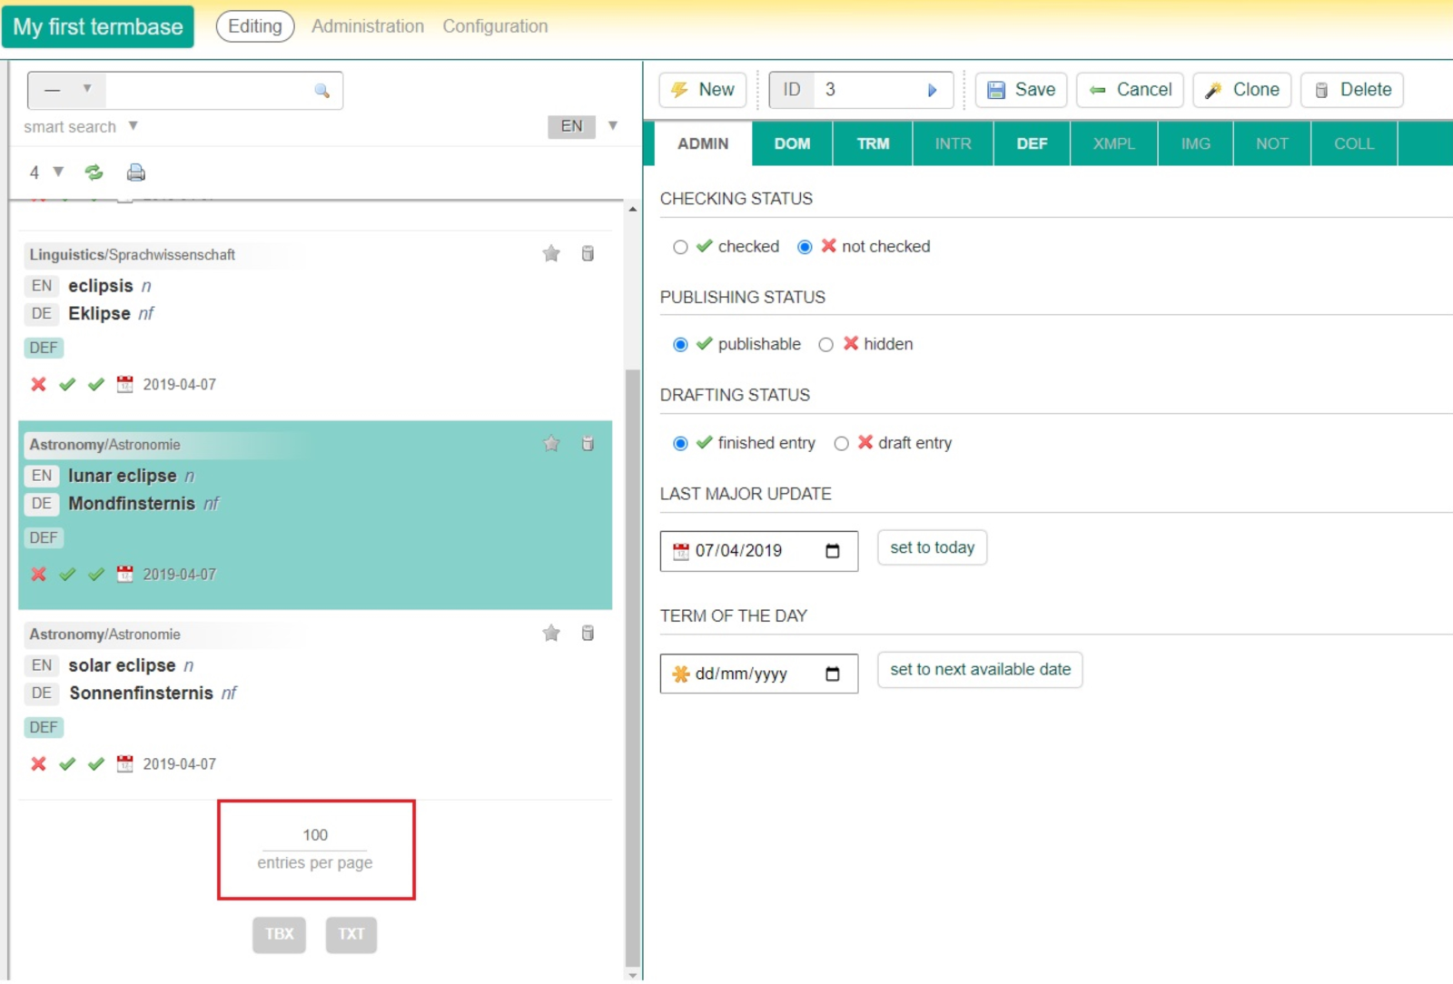The height and width of the screenshot is (984, 1453).
Task: Click the 'set to today' button
Action: (932, 547)
